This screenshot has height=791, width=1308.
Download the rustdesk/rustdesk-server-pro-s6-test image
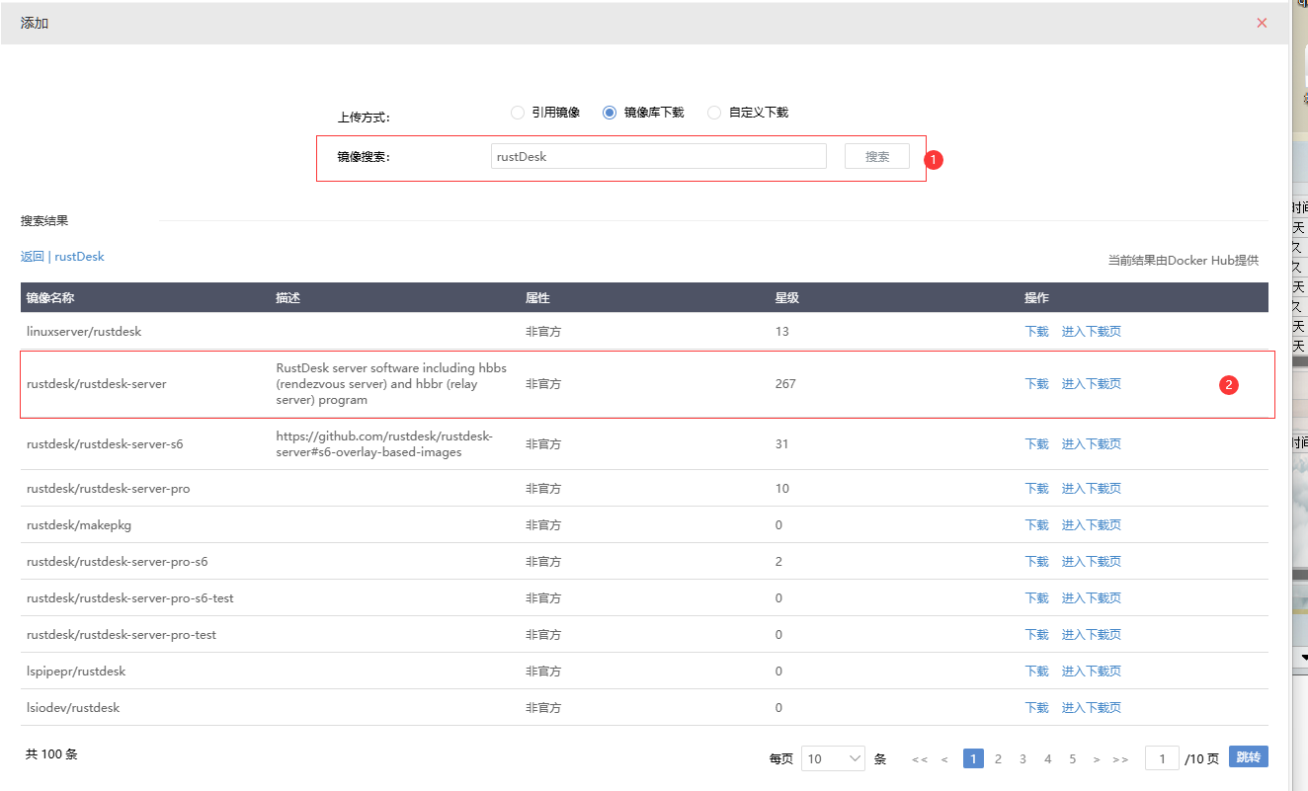tap(1036, 598)
